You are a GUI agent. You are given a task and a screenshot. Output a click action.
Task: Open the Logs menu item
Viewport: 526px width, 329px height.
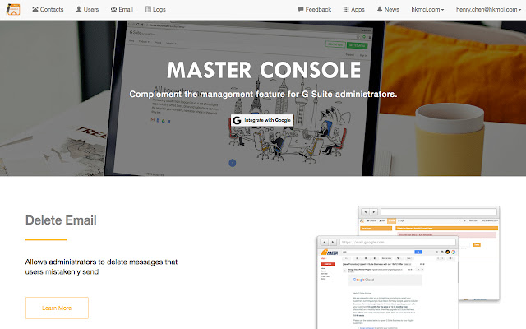click(x=155, y=9)
